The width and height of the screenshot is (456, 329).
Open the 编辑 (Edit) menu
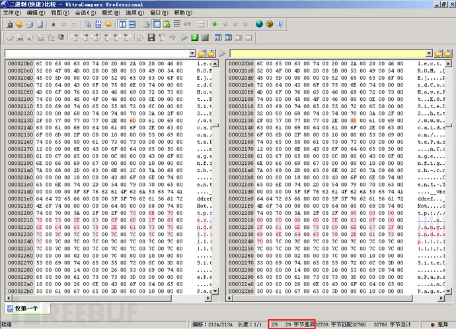tap(36, 13)
